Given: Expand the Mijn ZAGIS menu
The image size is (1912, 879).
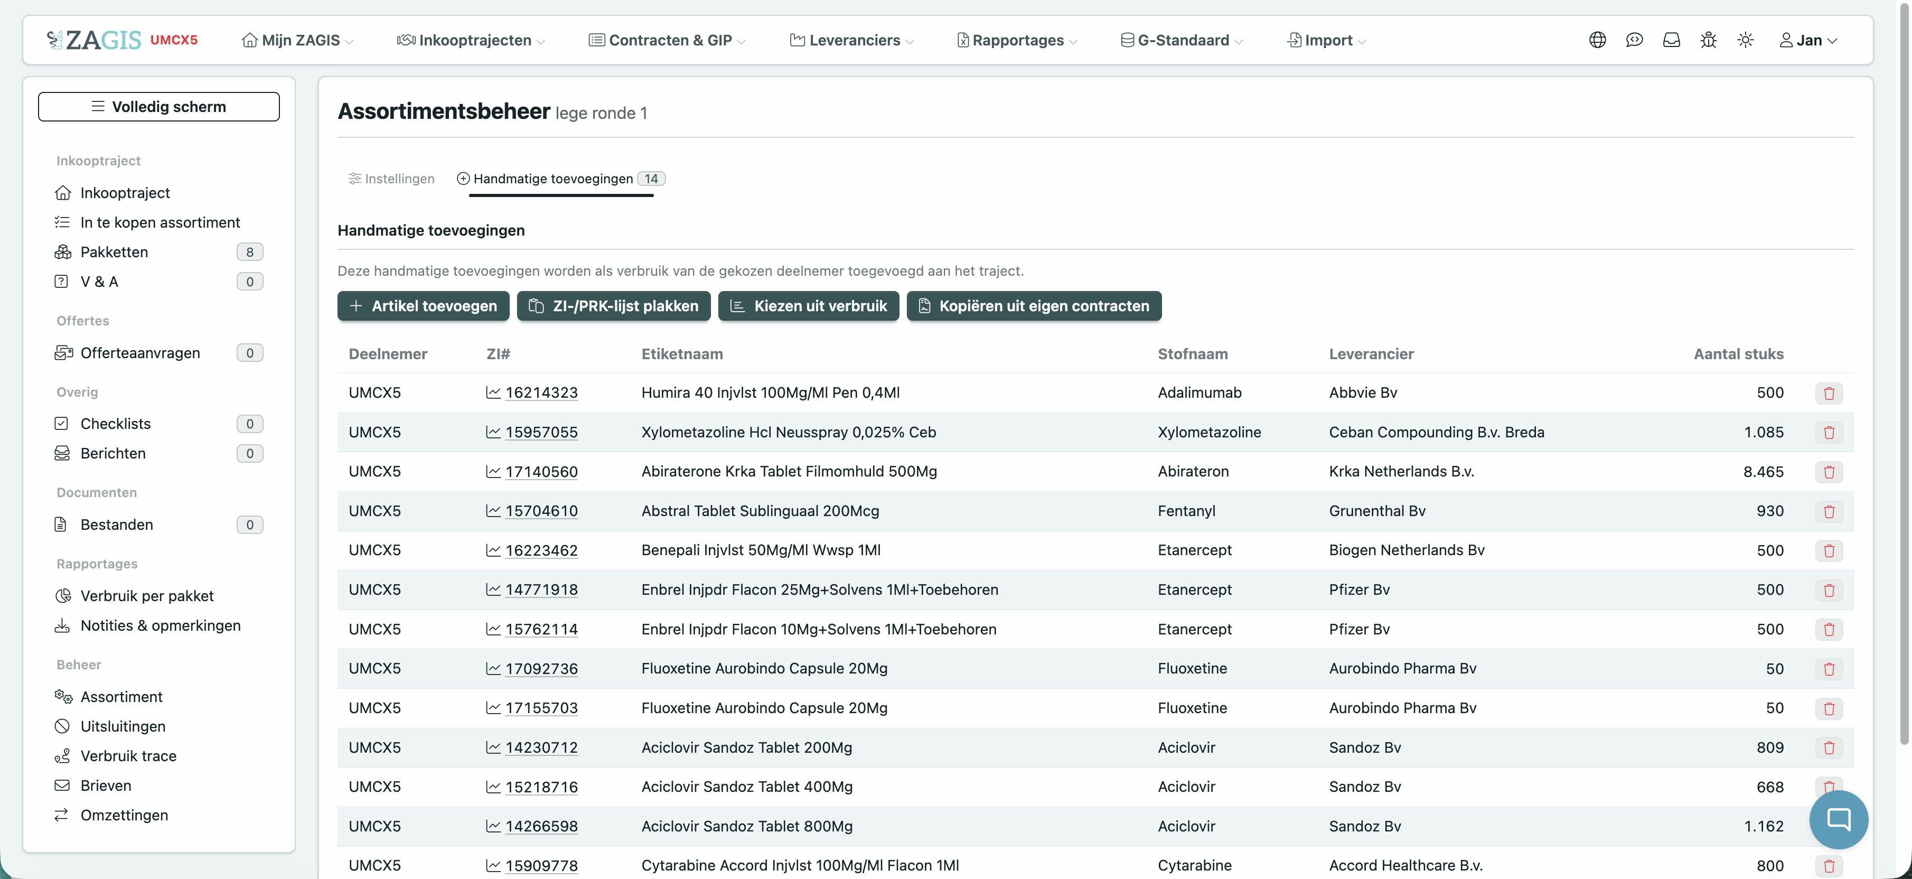Looking at the screenshot, I should 298,40.
